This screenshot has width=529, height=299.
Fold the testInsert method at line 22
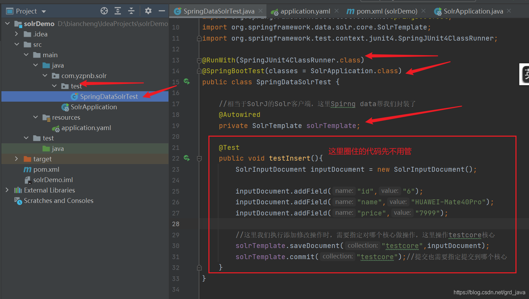tap(199, 159)
